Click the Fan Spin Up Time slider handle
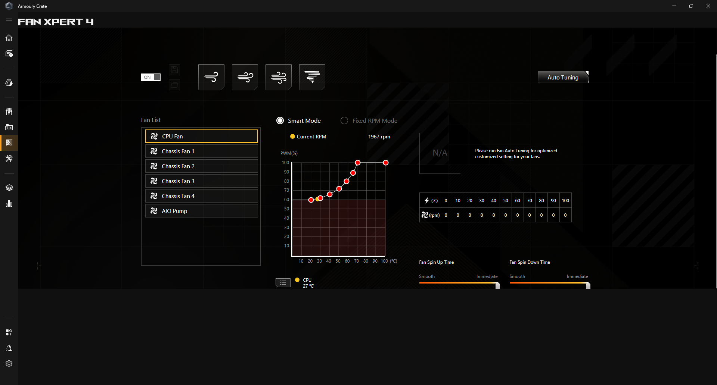Screen dimensions: 717x385 point(498,285)
